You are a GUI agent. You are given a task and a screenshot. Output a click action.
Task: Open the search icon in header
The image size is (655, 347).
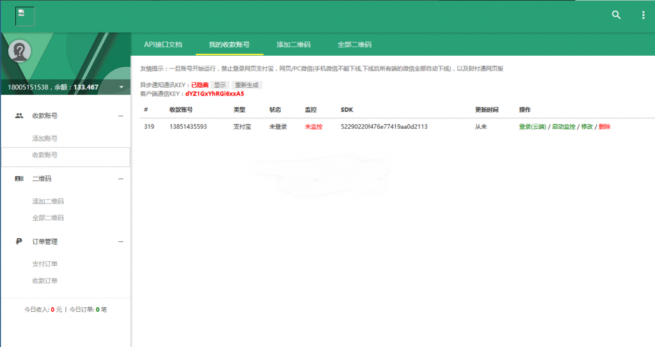(x=616, y=15)
